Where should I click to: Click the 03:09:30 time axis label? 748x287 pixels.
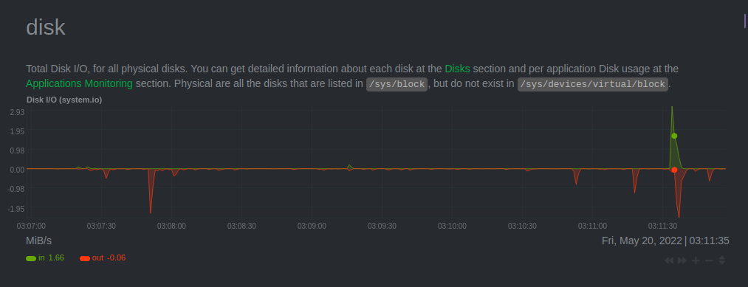[x=382, y=226]
